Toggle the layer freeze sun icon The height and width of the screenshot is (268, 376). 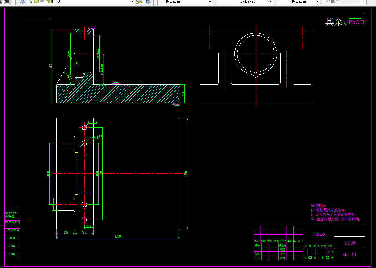(x=36, y=1)
